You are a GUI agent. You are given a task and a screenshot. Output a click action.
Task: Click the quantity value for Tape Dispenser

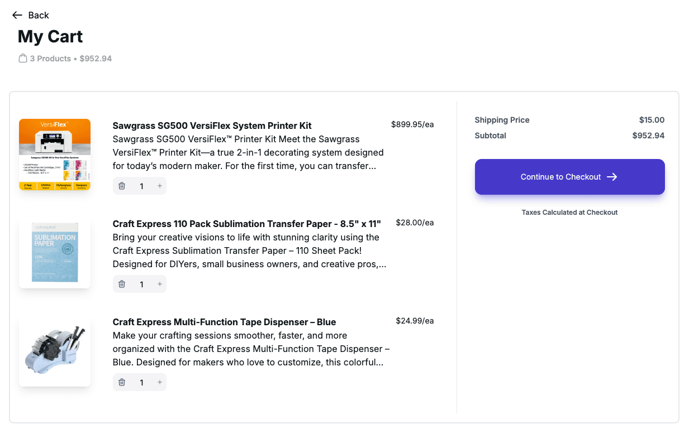[141, 383]
